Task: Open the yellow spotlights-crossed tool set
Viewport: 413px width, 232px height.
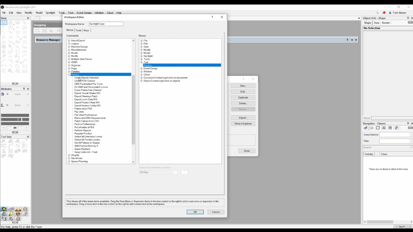Action: click(x=18, y=209)
